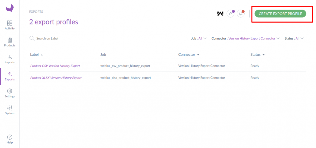The height and width of the screenshot is (148, 316).
Task: Open the Activity section icon
Action: (10, 23)
